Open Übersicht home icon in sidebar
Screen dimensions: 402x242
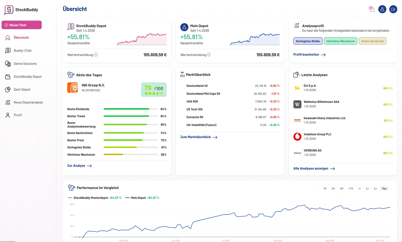point(8,38)
